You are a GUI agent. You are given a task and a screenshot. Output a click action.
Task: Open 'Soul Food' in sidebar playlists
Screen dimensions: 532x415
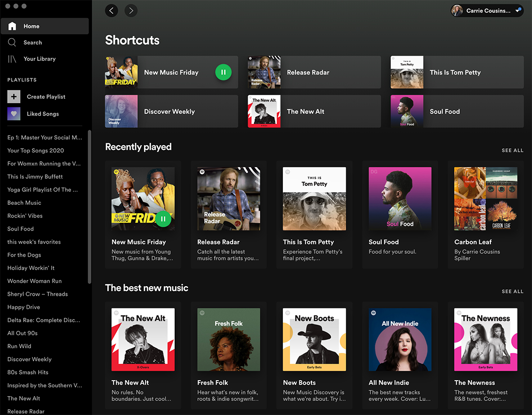[x=20, y=229]
